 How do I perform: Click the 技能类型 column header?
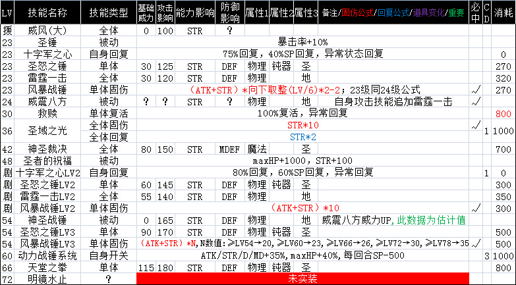pos(109,13)
